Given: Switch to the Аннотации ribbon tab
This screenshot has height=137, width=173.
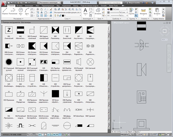Looking at the screenshot, I should [x=29, y=6].
